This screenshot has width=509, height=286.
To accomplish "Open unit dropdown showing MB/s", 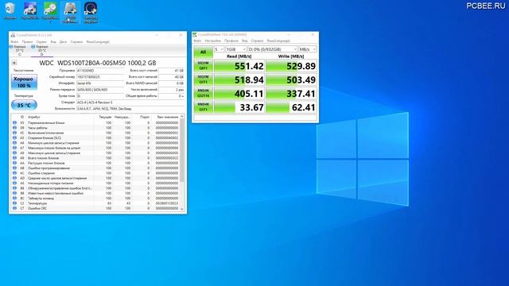I will [308, 49].
